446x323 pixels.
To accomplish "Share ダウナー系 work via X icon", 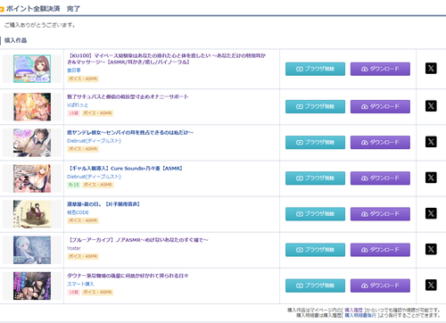I will (x=431, y=285).
